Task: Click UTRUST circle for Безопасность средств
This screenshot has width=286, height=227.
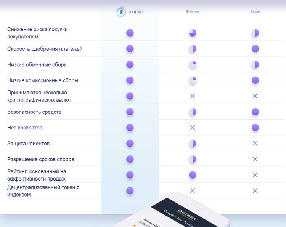Action: tap(130, 112)
